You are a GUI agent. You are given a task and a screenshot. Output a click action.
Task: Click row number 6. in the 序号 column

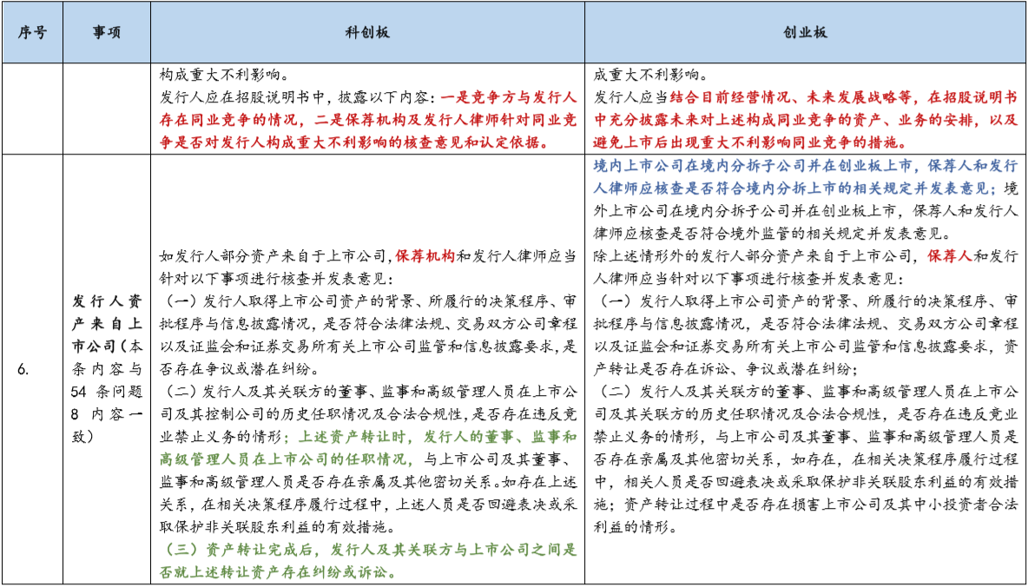click(x=24, y=369)
